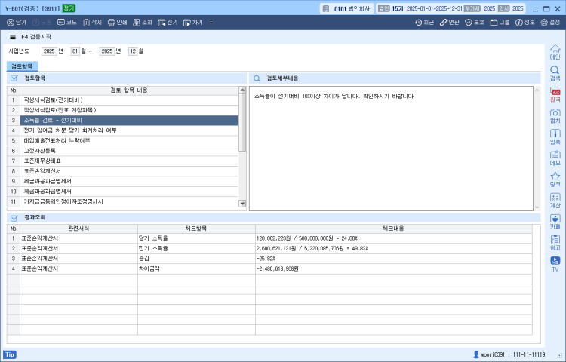Open the 0101 법인회사 company selector
Viewport: 566px width, 362px height.
(347, 8)
